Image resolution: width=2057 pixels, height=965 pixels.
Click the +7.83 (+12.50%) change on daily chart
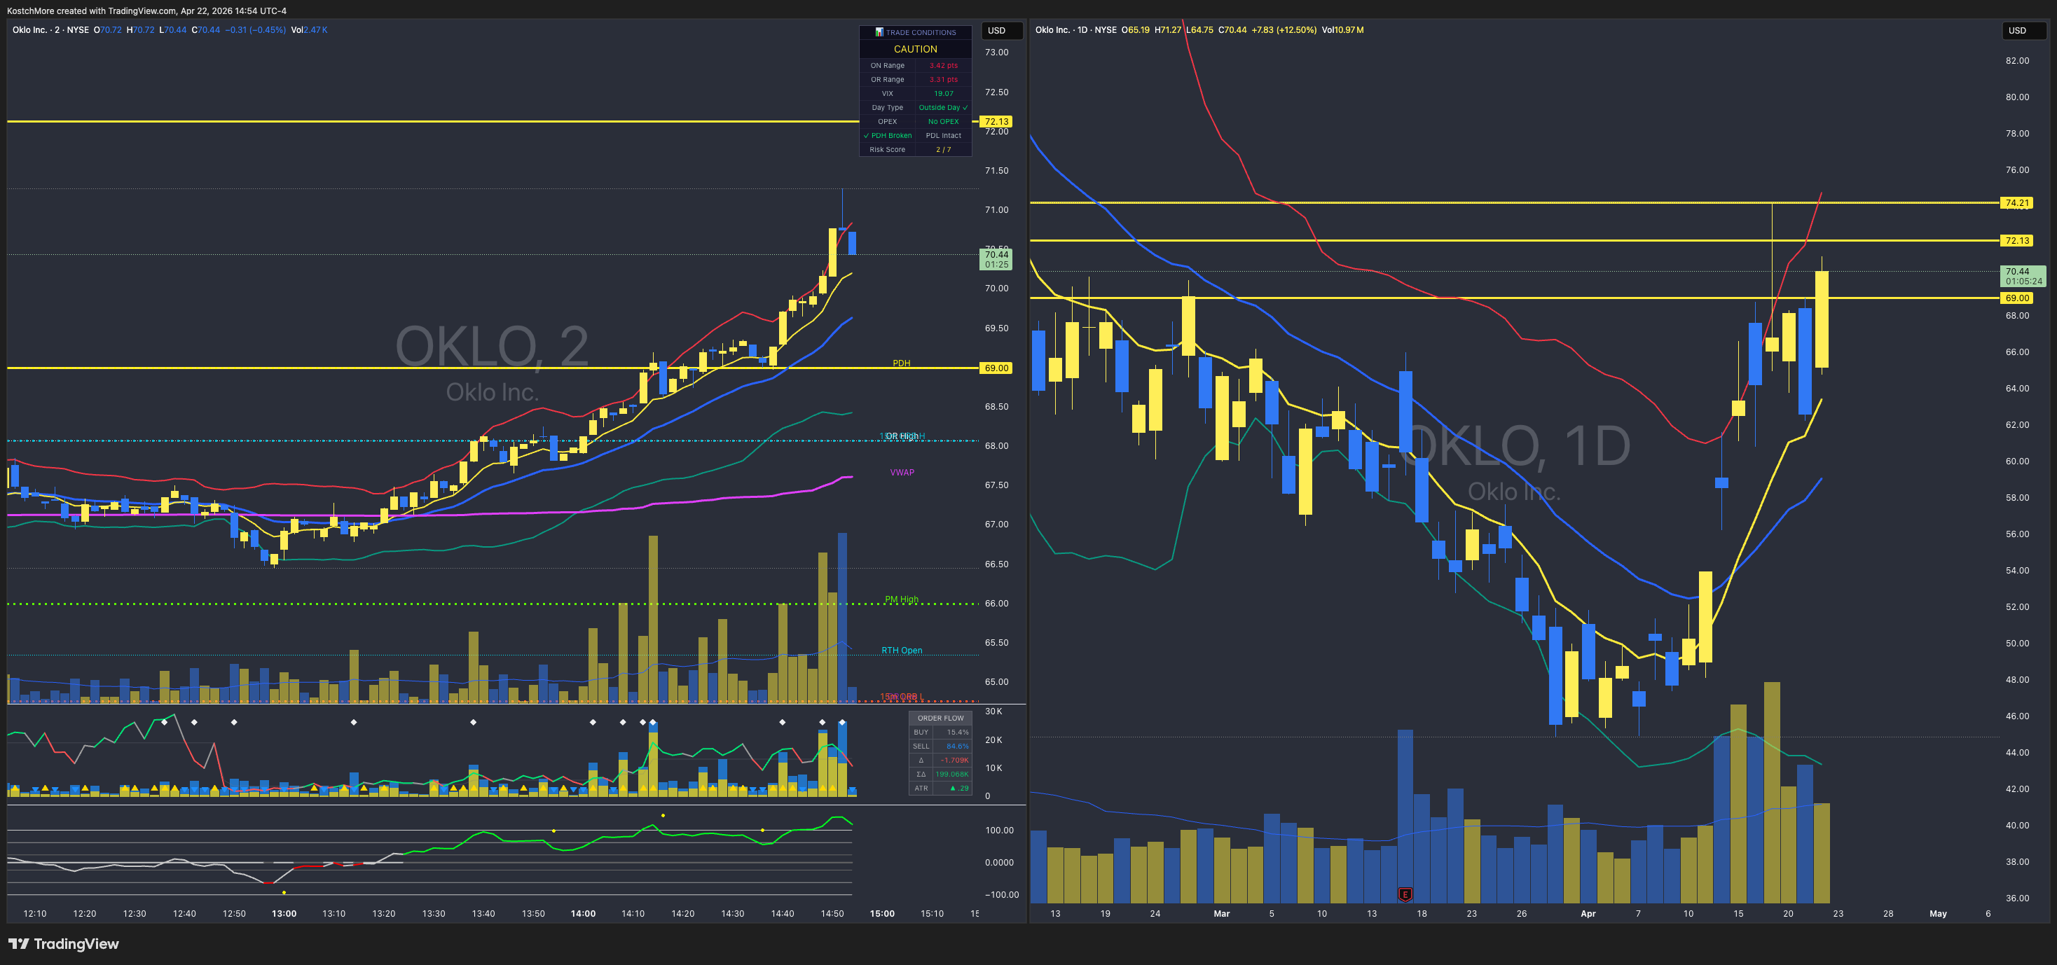[x=1284, y=30]
